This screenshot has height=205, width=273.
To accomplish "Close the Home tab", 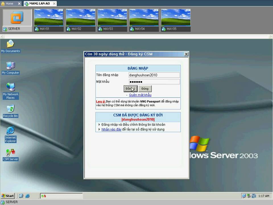I will (x=19, y=3).
